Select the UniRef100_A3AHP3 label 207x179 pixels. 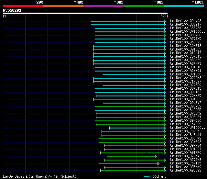click(186, 64)
